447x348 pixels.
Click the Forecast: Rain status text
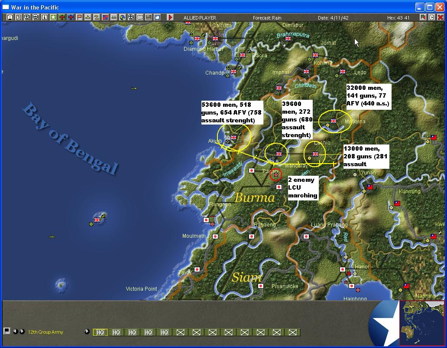click(x=267, y=18)
